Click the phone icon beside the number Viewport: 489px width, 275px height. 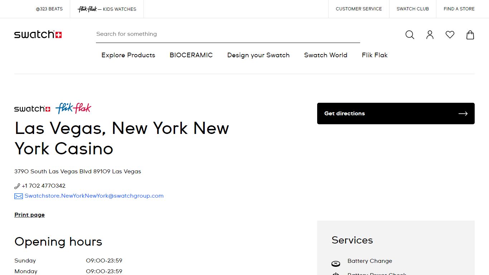[17, 186]
